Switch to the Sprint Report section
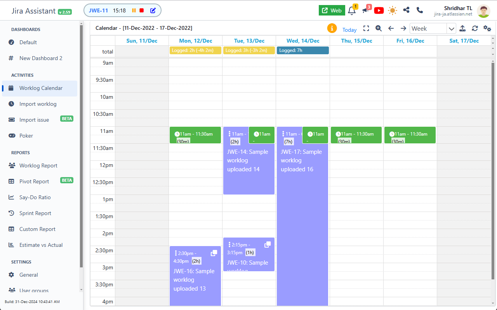The image size is (497, 310). [x=35, y=213]
